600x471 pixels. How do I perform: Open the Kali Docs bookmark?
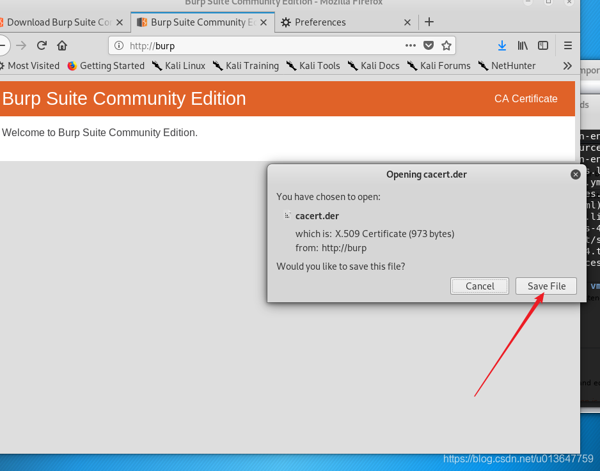[x=374, y=66]
